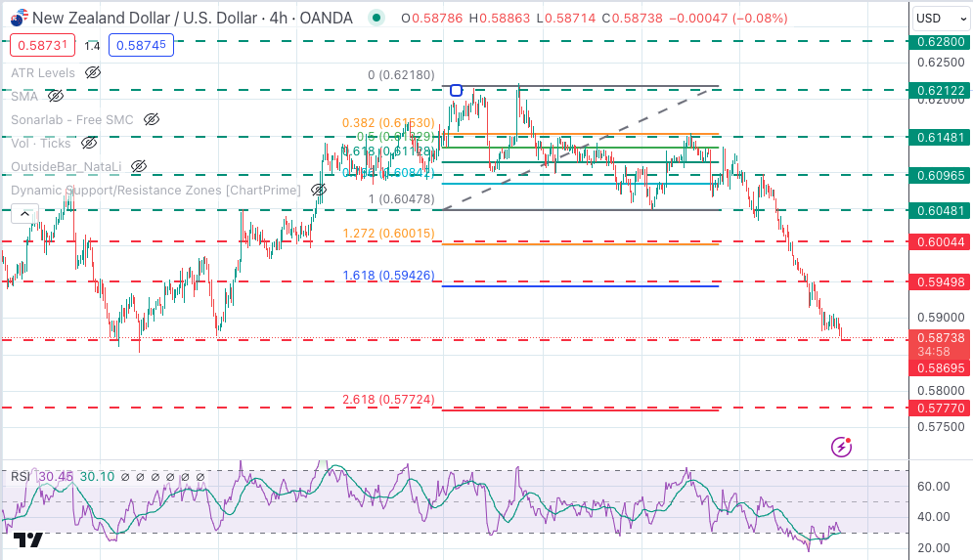Open the USD currency dropdown

pyautogui.click(x=940, y=18)
